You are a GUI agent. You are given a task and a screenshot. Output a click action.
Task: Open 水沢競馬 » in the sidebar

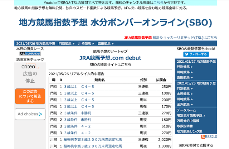[185, 94]
